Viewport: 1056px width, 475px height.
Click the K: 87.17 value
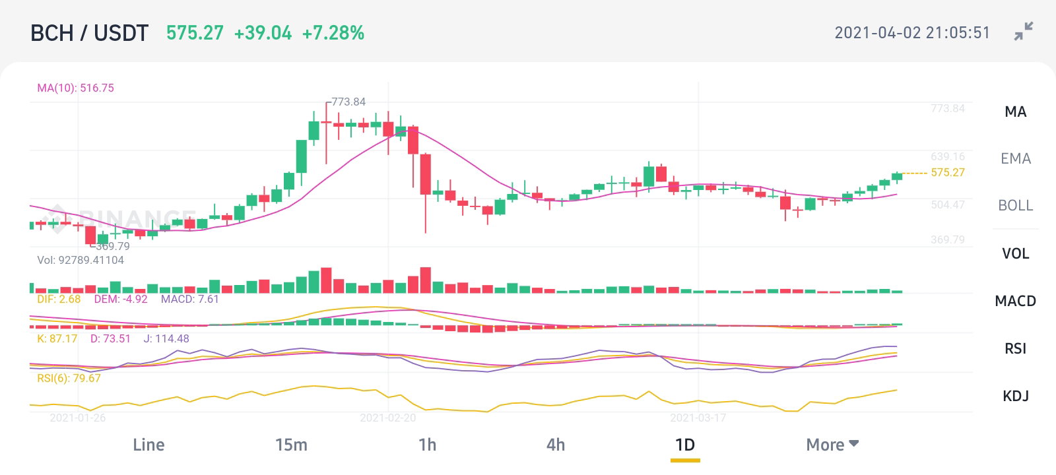[57, 338]
